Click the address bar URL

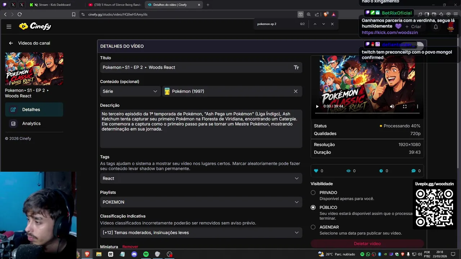(x=118, y=14)
